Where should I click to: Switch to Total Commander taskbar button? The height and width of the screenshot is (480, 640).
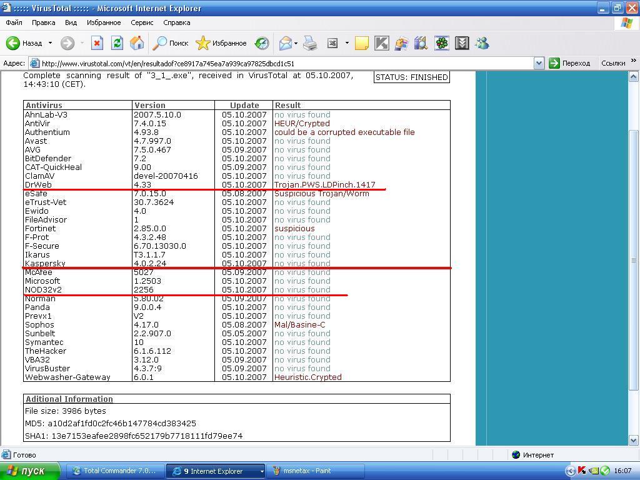point(115,471)
